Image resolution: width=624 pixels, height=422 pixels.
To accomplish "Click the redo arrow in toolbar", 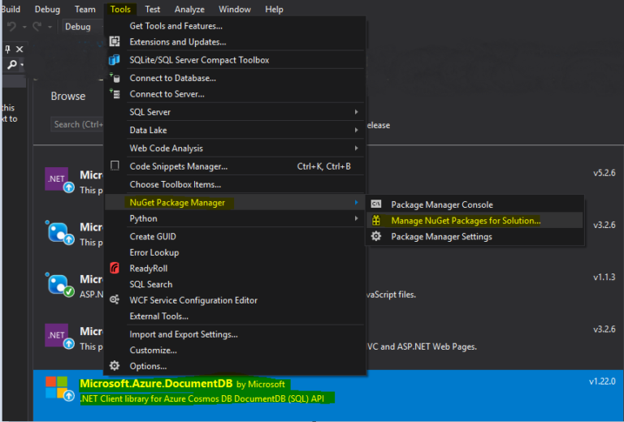I will pos(37,27).
